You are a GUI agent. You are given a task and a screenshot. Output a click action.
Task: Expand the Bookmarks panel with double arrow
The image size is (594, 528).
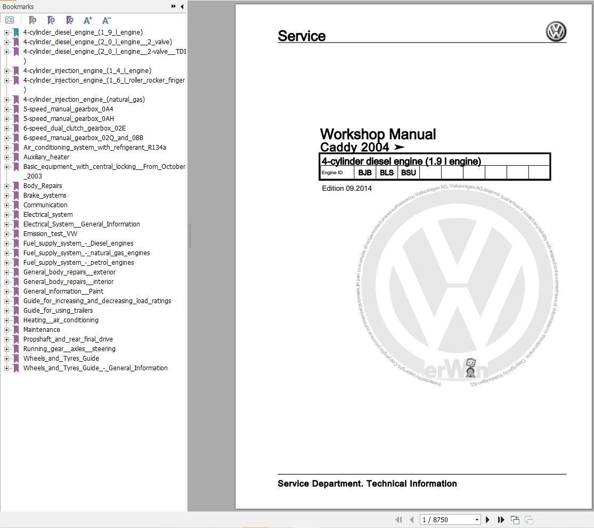coord(174,6)
